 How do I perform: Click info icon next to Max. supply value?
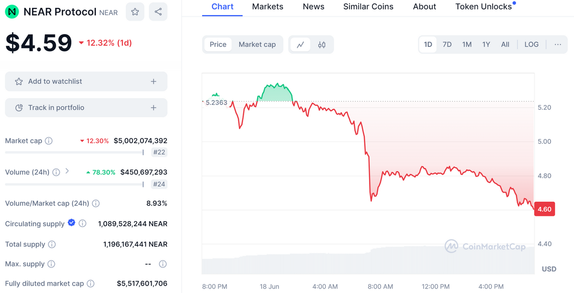click(163, 264)
